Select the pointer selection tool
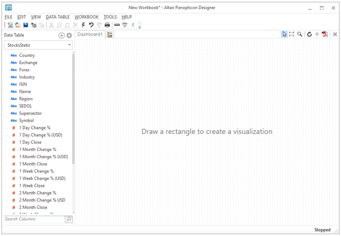 coord(284,34)
